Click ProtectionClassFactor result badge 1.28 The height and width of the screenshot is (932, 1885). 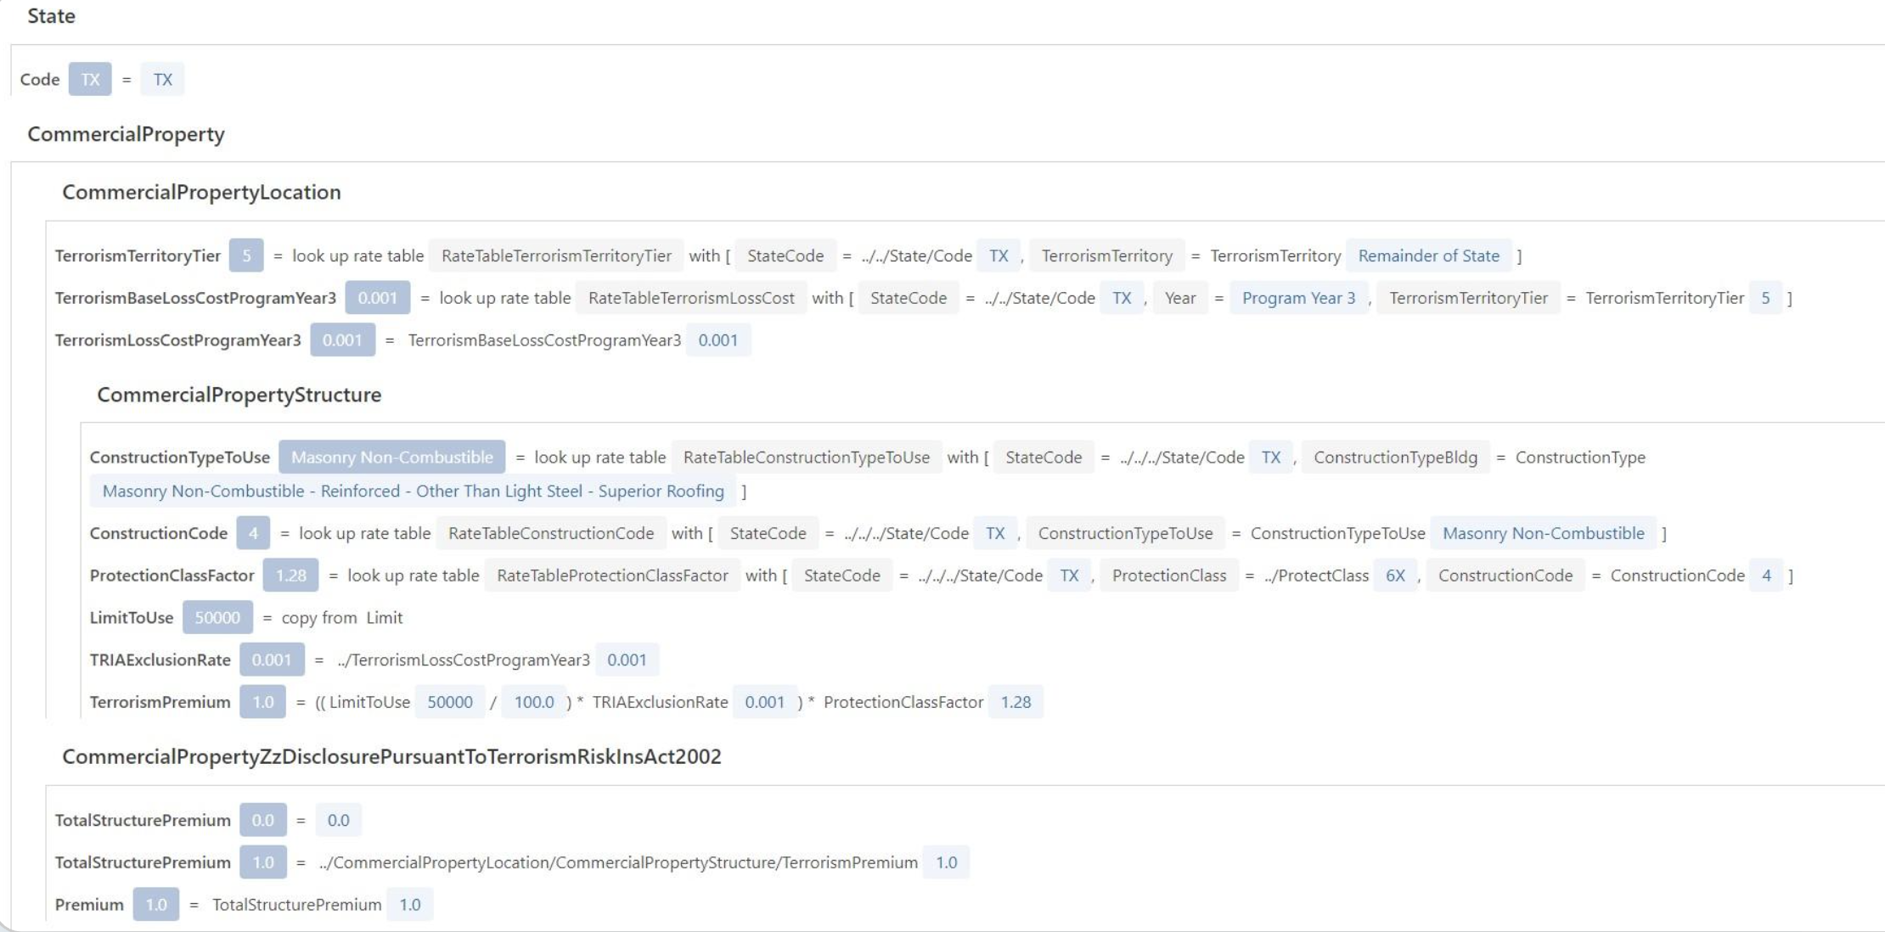click(x=290, y=575)
